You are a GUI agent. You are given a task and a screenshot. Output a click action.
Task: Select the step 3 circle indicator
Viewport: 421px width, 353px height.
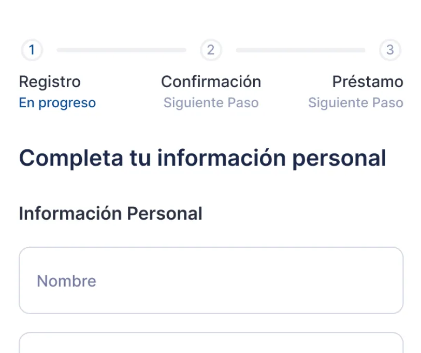point(390,50)
